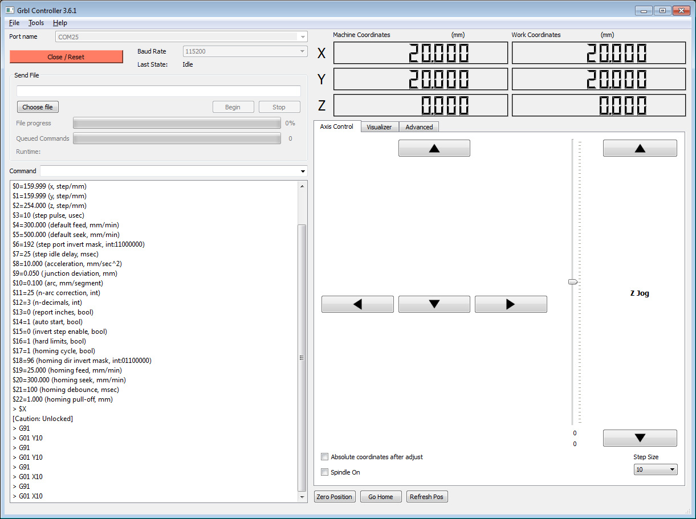Click the log line '$10=0.100 (arc, mm/segment)'
Screen dimensions: 696x519
tap(58, 283)
